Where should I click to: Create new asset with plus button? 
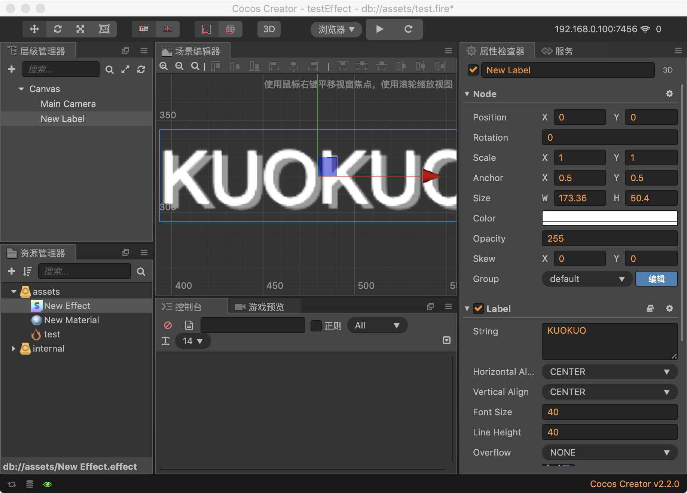[x=12, y=271]
